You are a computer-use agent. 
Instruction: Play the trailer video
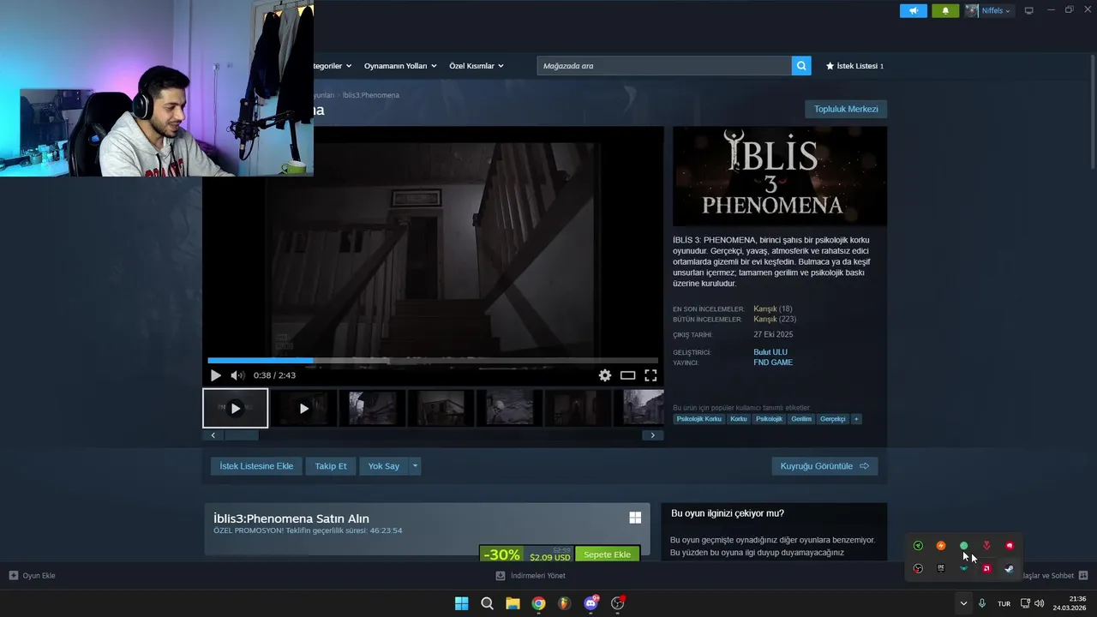[x=215, y=375]
